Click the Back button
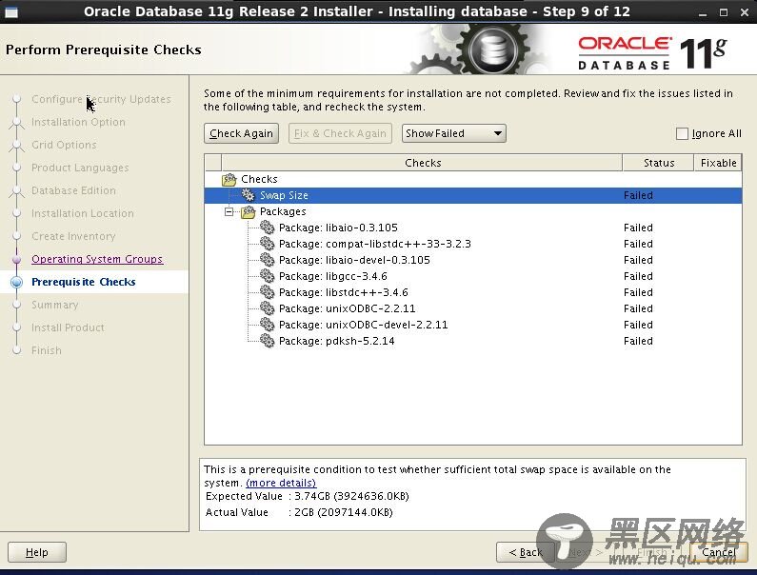 [x=526, y=552]
